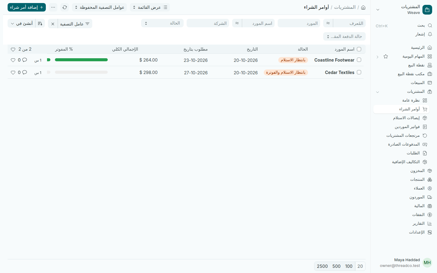Open the حالة الدفعة payment status dropdown

344,36
